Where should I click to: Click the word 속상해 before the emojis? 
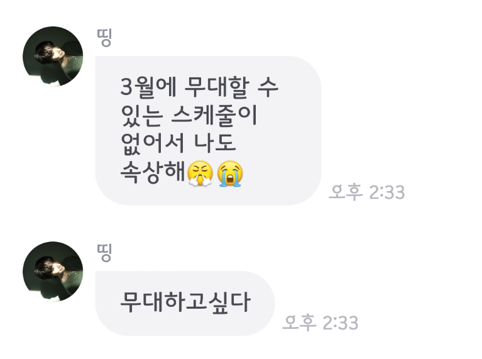(x=153, y=172)
